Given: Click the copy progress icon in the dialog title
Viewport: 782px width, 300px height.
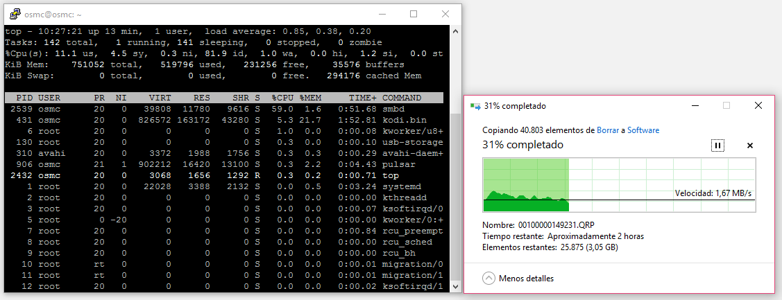Looking at the screenshot, I should 475,105.
